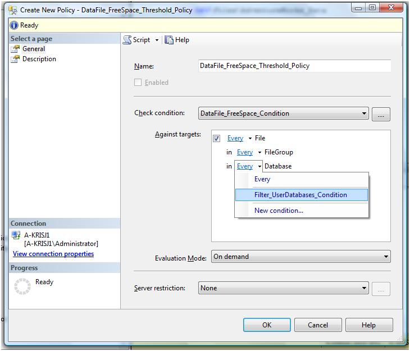Screen dimensions: 410x351
Task: Open the Check condition dropdown
Action: tap(284, 113)
